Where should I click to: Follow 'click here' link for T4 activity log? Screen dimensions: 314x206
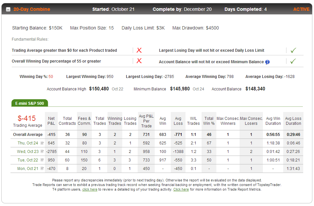point(90,189)
